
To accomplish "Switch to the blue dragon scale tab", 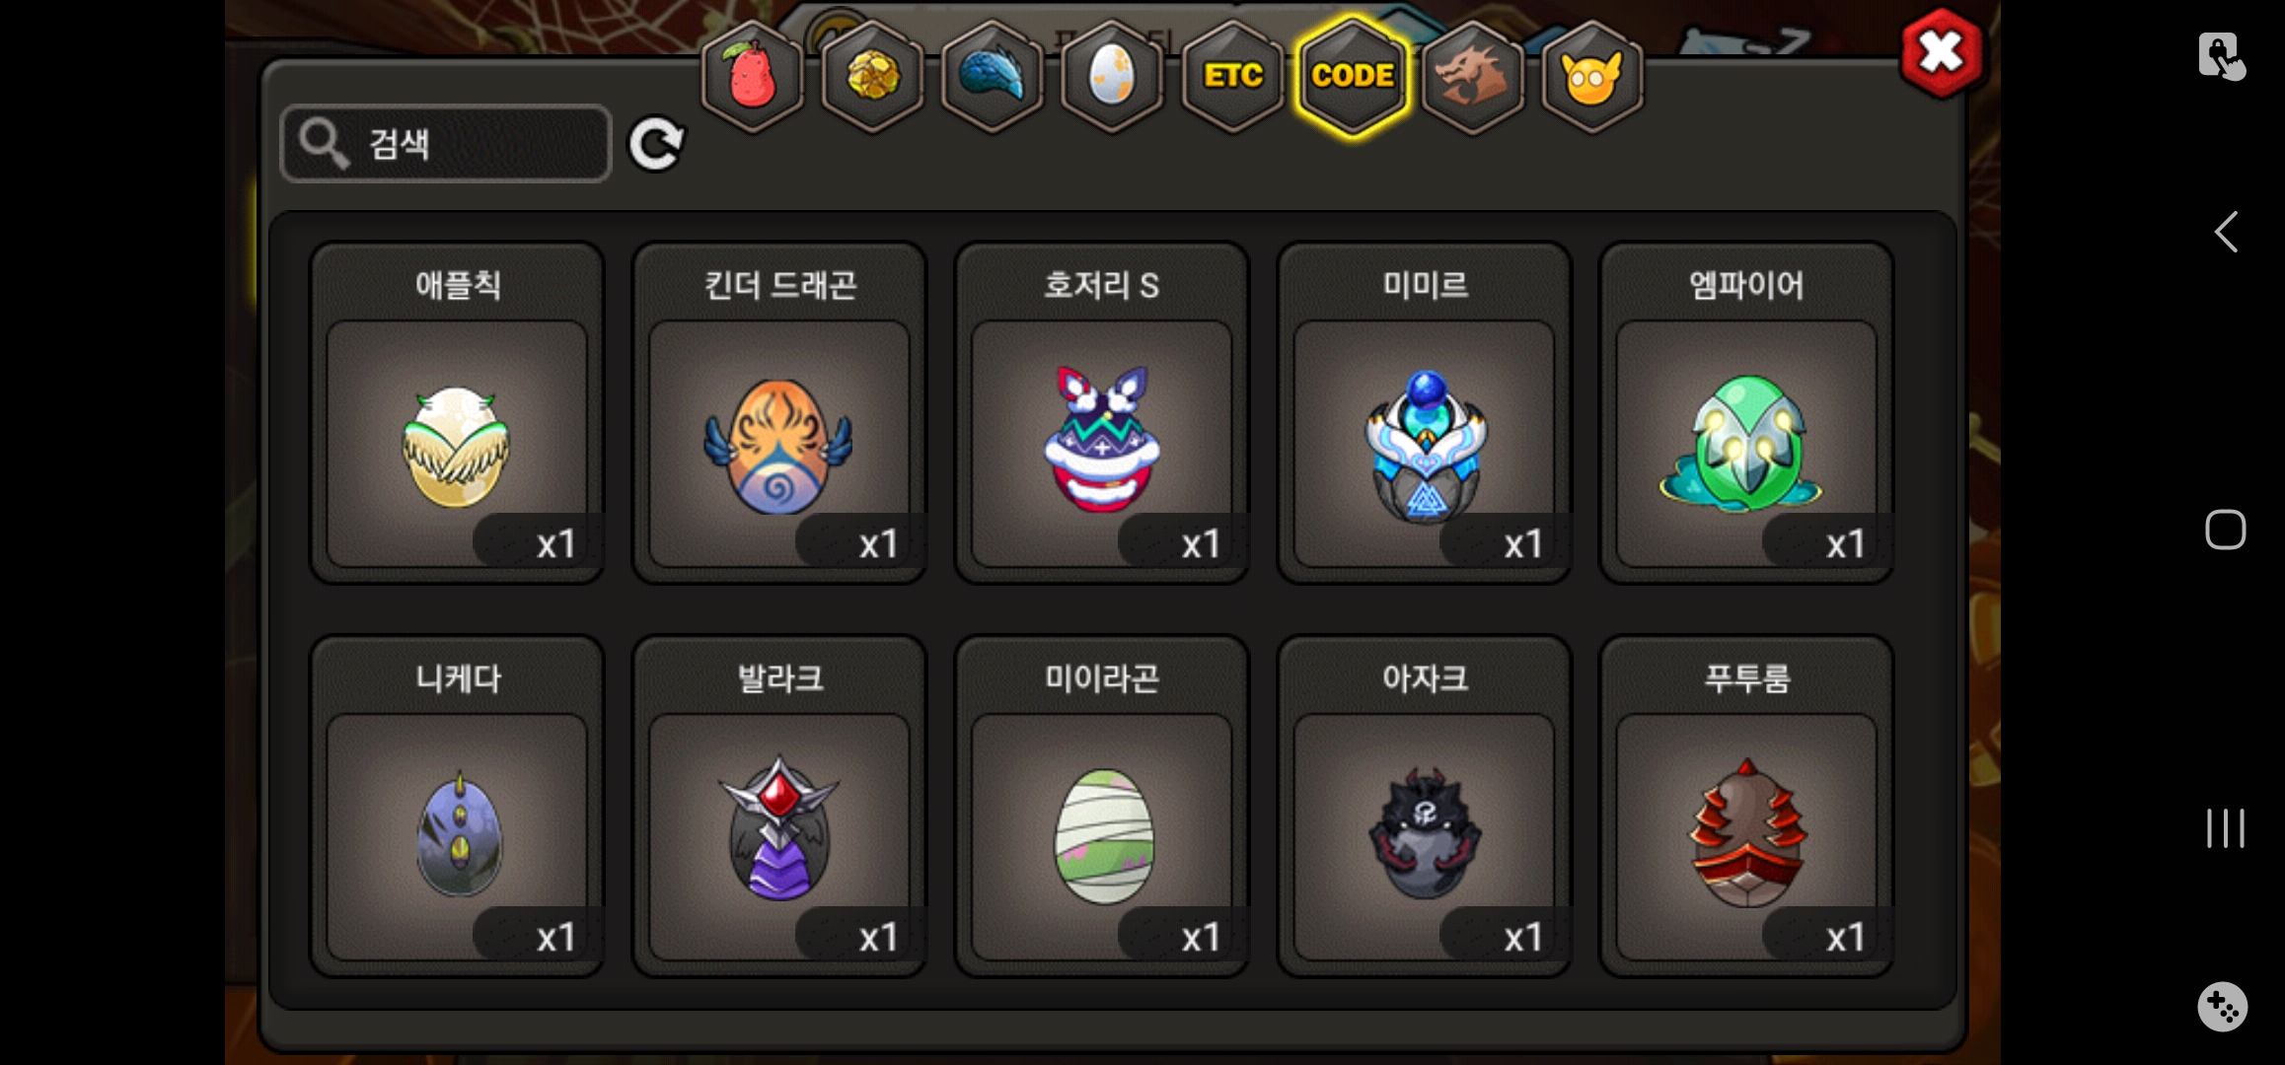I will click(x=993, y=76).
